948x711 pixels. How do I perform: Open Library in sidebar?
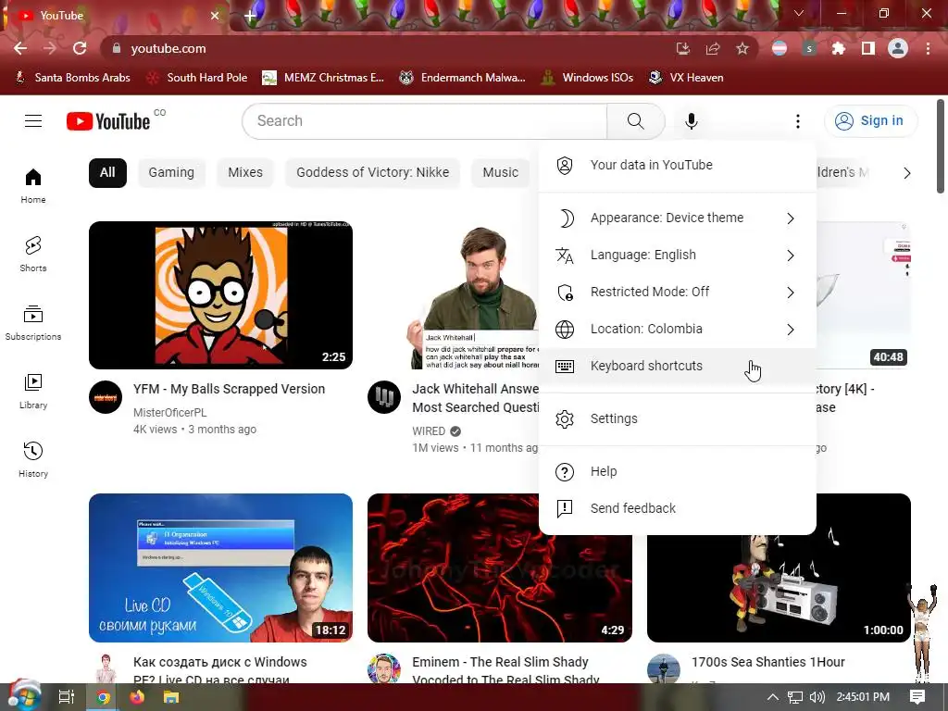(33, 392)
